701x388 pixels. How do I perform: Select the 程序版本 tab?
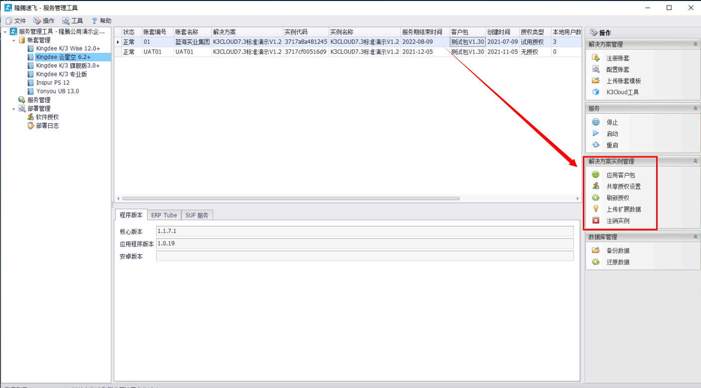tap(131, 214)
